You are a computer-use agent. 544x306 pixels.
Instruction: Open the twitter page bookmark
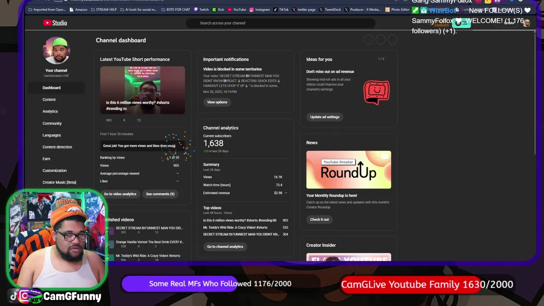coord(303,9)
